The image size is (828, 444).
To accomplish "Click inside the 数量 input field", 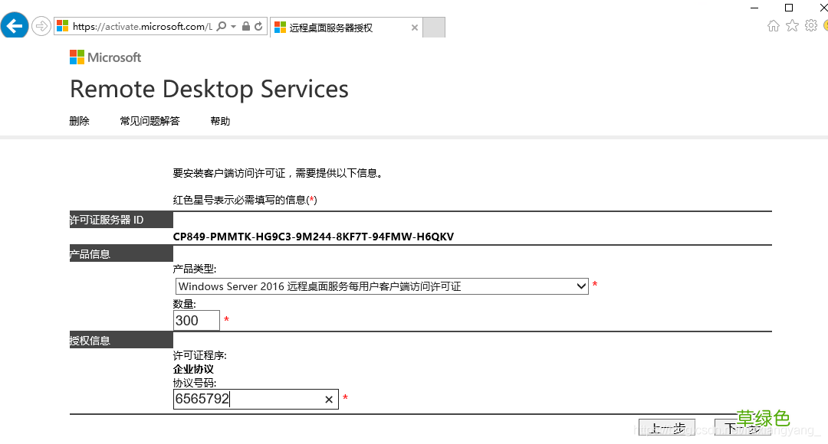I will [x=195, y=320].
